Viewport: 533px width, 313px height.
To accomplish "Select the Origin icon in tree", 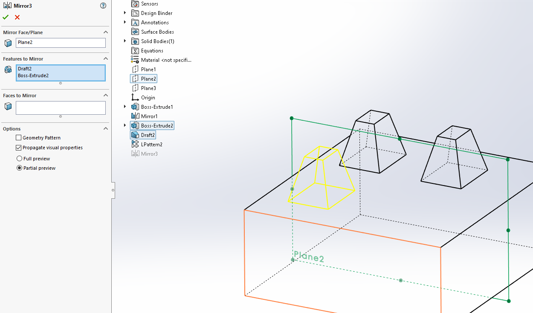I will click(135, 98).
